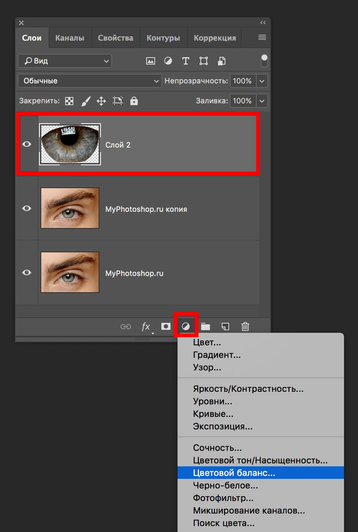Open the blend mode dropdown Обычные

click(x=89, y=80)
